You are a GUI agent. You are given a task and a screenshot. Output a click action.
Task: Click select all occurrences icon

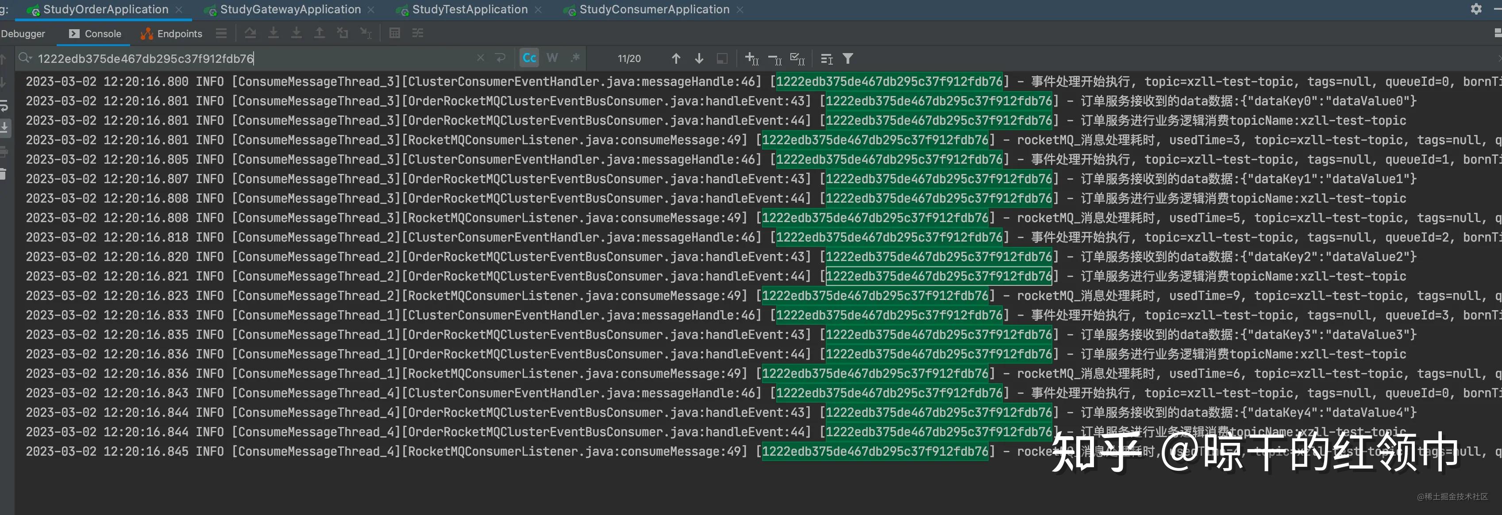(x=797, y=58)
